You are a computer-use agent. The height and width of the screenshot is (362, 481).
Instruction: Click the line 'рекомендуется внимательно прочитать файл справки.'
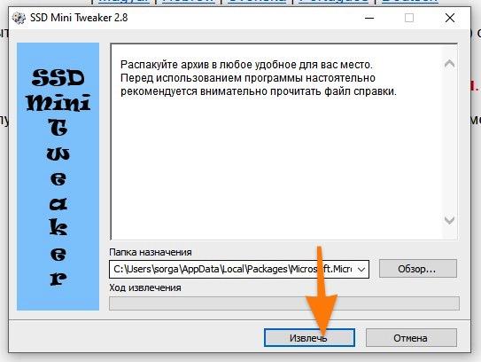[x=259, y=91]
